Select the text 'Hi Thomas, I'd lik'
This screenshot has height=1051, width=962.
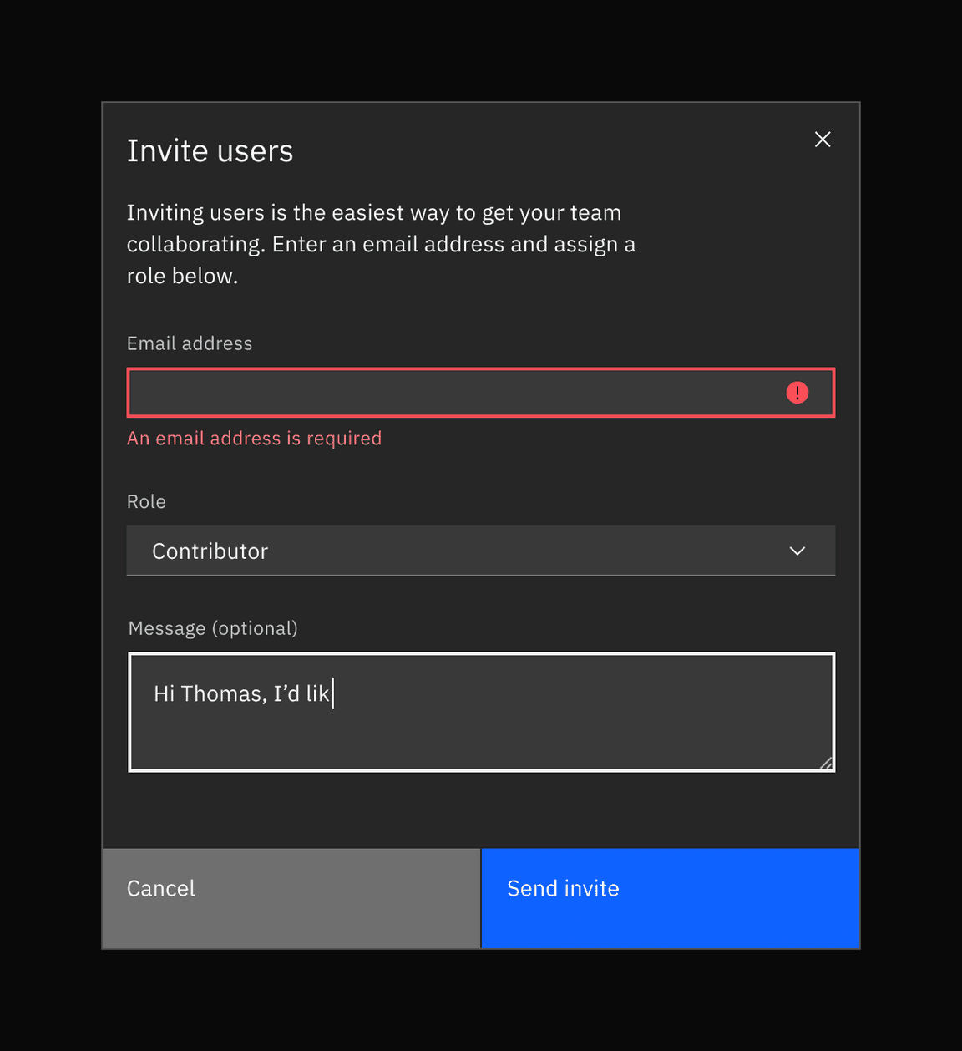coord(241,693)
